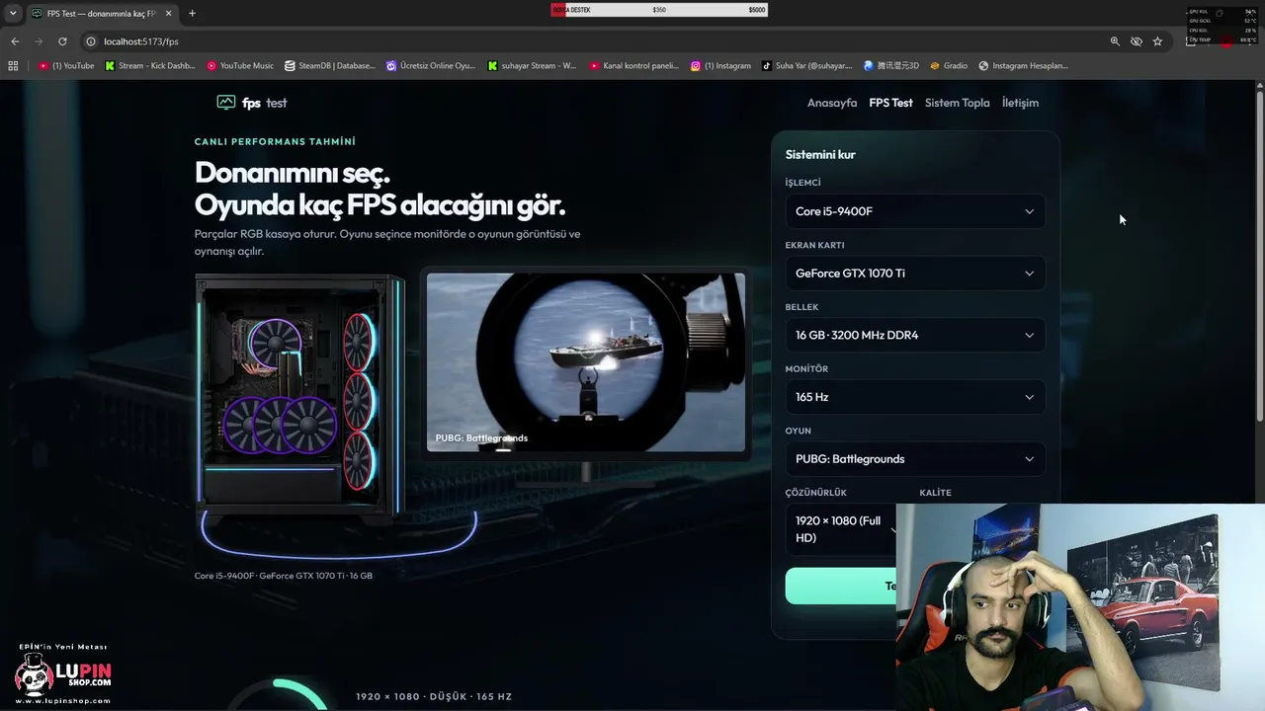Focus the address bar showing localhost:5173/fps

pos(593,41)
